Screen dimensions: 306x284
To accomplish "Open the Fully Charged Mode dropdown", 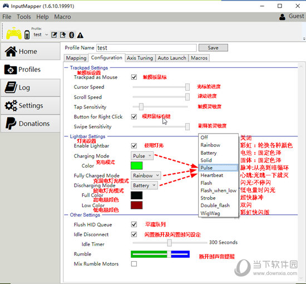I will [146, 175].
